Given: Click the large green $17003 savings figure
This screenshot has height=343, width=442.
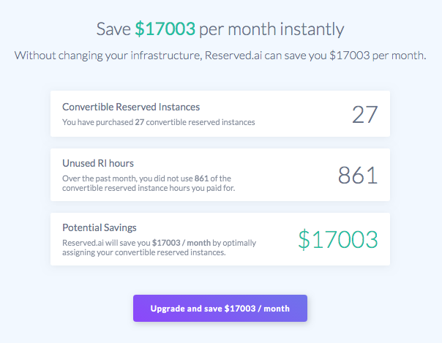Looking at the screenshot, I should (x=338, y=238).
